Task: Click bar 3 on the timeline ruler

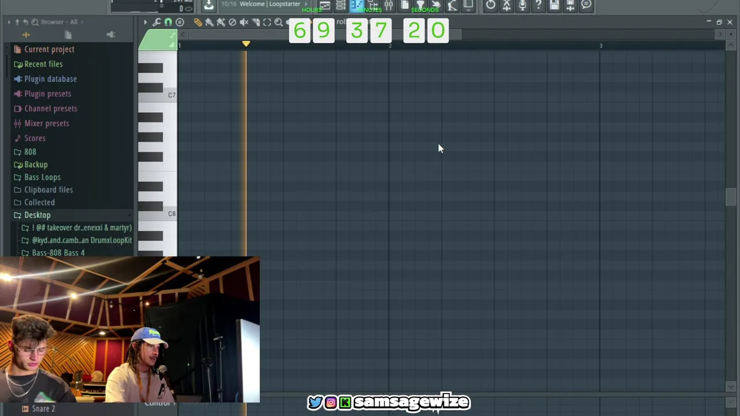Action: (x=601, y=45)
